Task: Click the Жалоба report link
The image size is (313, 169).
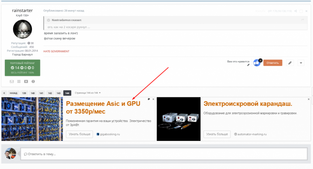Action: tap(261, 11)
